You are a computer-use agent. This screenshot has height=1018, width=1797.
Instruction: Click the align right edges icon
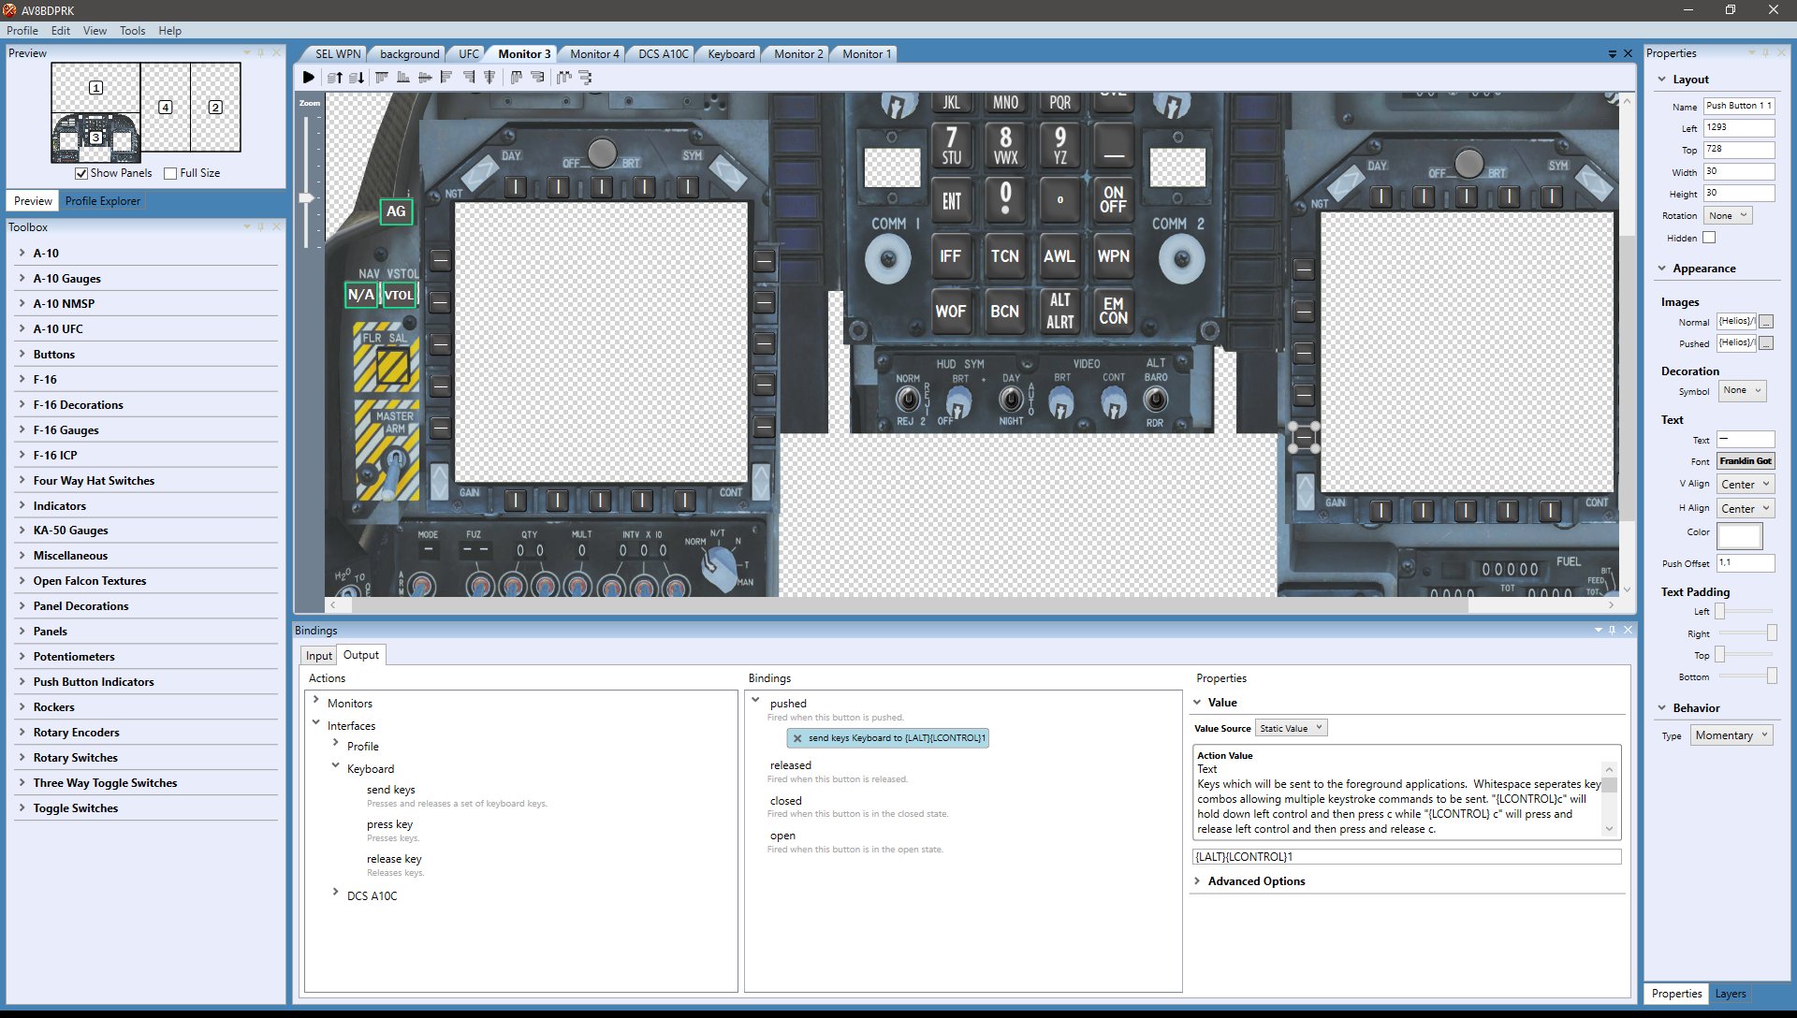pos(468,78)
